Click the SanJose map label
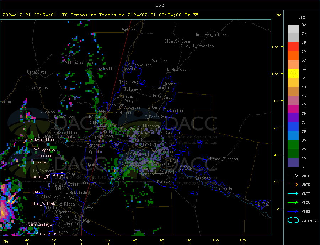 [159, 61]
